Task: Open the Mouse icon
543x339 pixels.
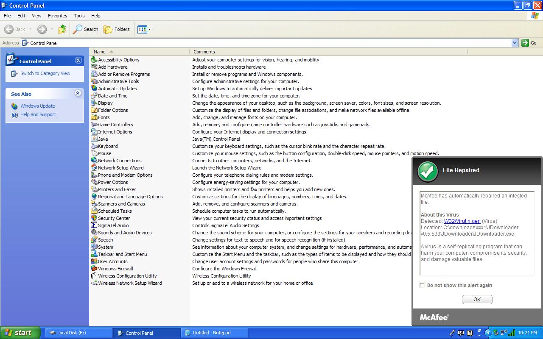Action: (94, 153)
